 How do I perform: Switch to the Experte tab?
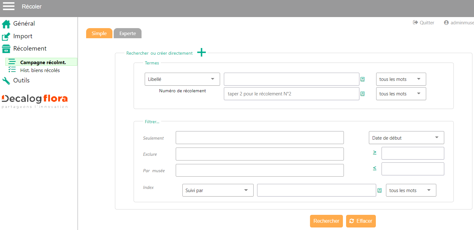[128, 33]
